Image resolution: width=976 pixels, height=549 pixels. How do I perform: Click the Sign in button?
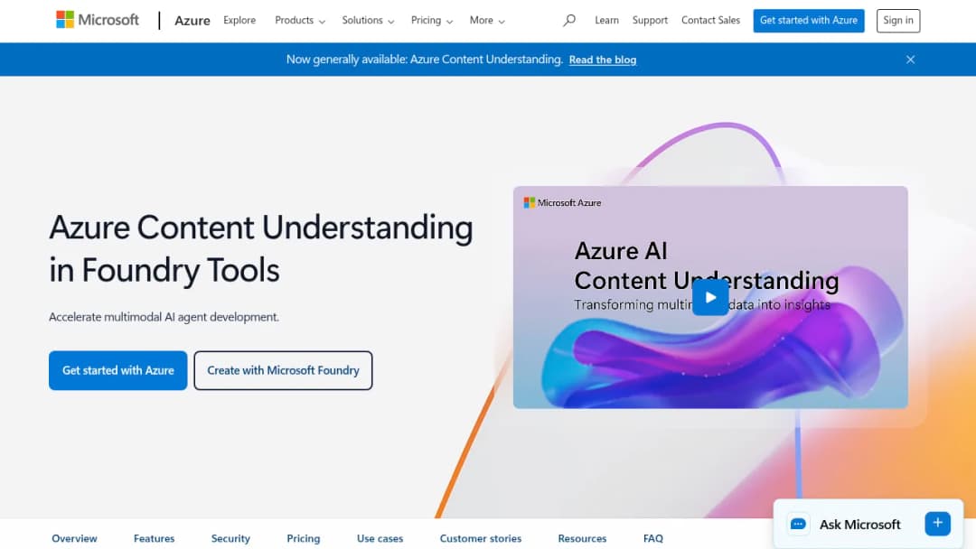[898, 21]
